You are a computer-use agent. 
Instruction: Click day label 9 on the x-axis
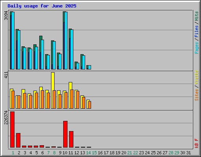tap(60, 153)
